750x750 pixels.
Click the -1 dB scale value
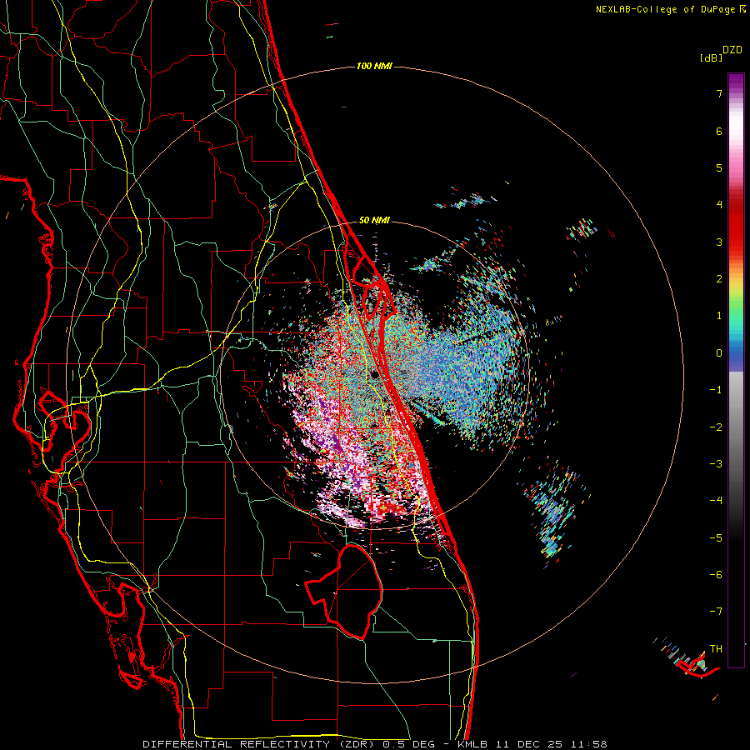[716, 390]
